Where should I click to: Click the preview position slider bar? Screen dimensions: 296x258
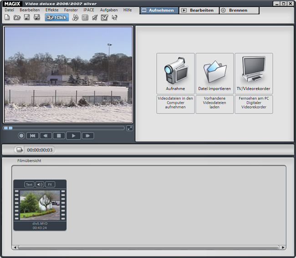pos(64,128)
